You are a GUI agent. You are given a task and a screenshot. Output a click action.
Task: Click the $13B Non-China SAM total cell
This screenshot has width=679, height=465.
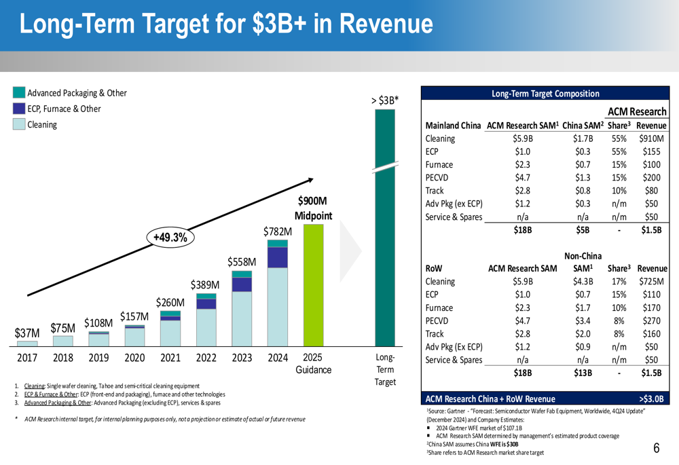583,373
